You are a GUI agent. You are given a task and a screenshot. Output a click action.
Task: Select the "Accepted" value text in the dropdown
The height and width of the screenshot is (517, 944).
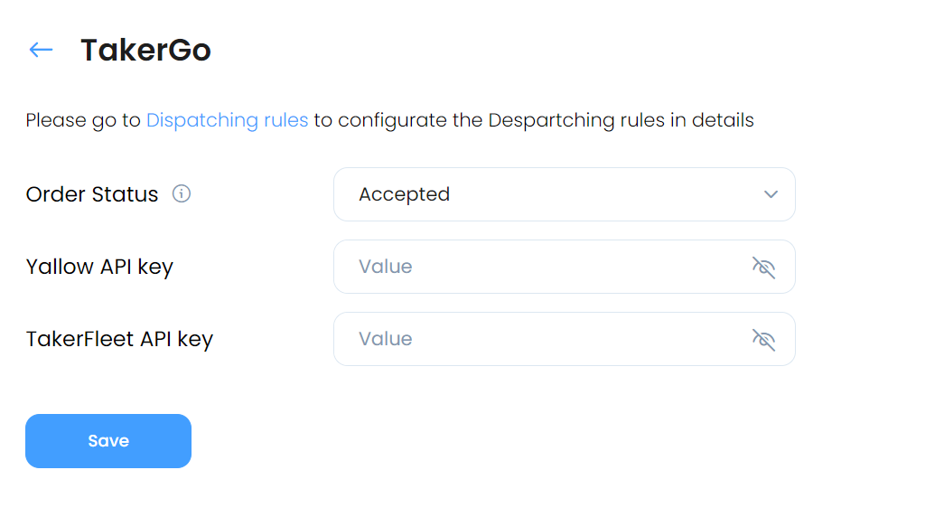pos(404,194)
